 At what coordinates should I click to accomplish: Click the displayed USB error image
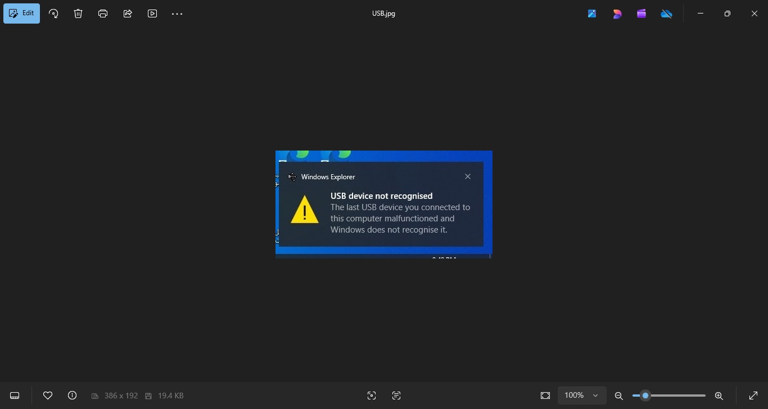point(384,204)
